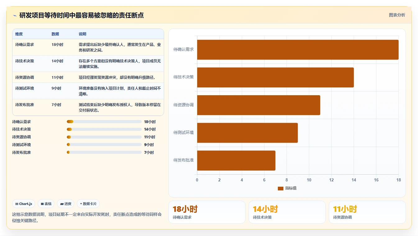Click the 图表分析 label in the header
The image size is (418, 236).
click(x=397, y=15)
